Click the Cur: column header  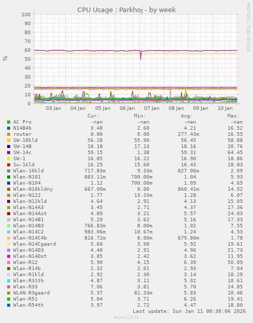93,116
